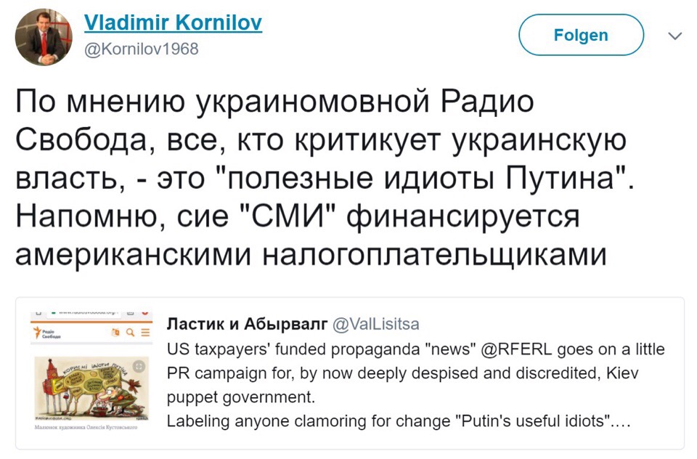Open the quoted tweet English text
Image resolution: width=697 pixels, height=459 pixels.
click(415, 373)
